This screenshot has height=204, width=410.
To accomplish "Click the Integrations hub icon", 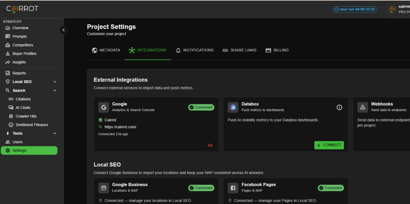I will click(132, 50).
